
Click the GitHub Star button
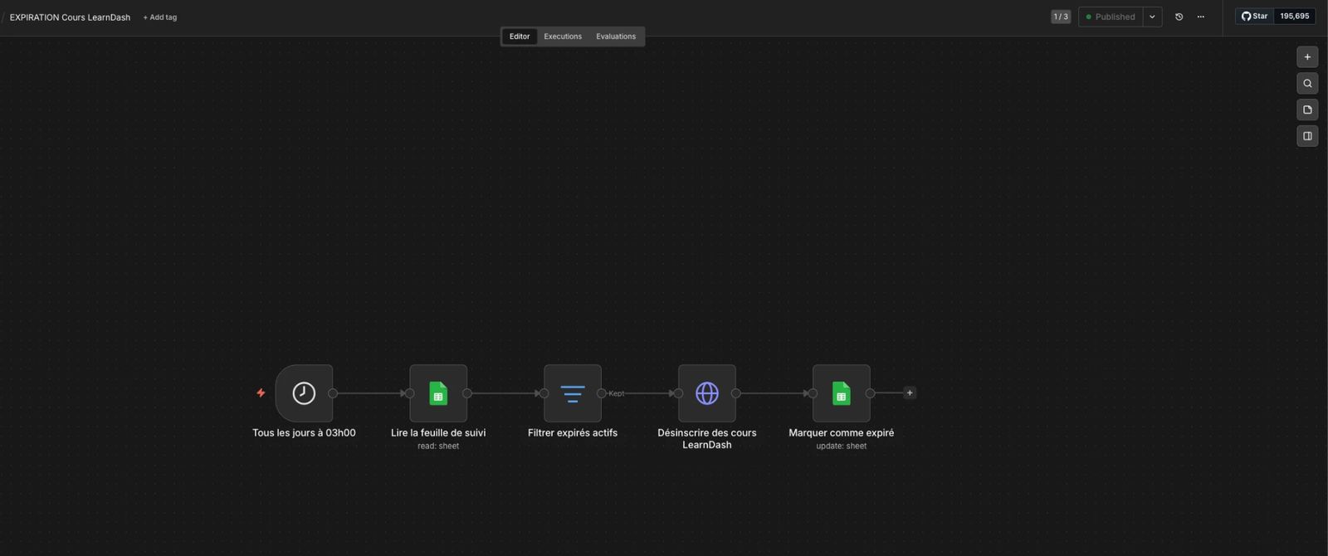1254,17
